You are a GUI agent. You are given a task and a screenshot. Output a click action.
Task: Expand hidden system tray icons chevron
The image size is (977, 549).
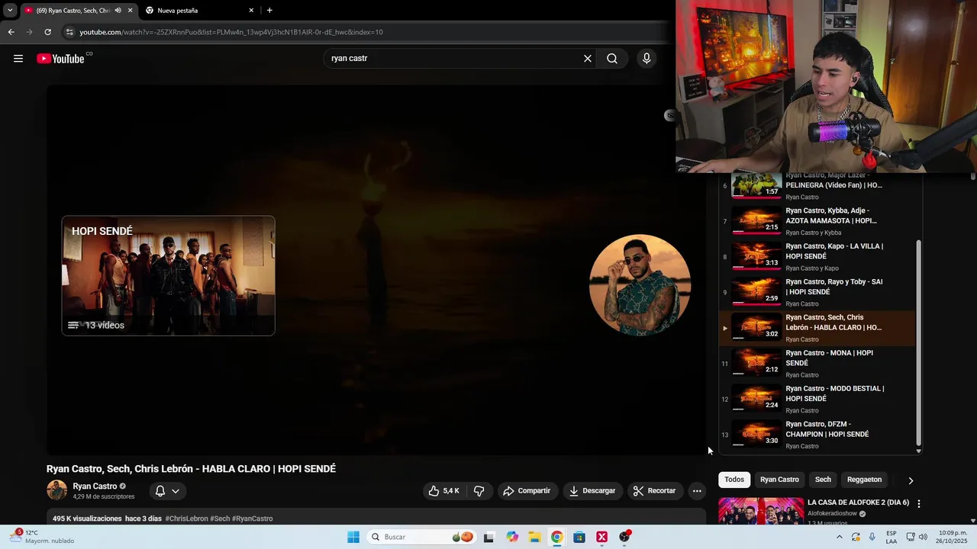pyautogui.click(x=840, y=537)
